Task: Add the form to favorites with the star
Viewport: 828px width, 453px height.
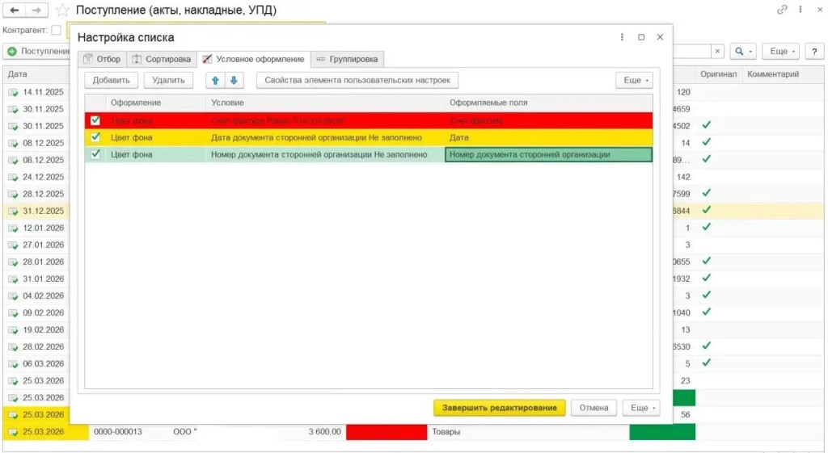Action: [x=62, y=10]
